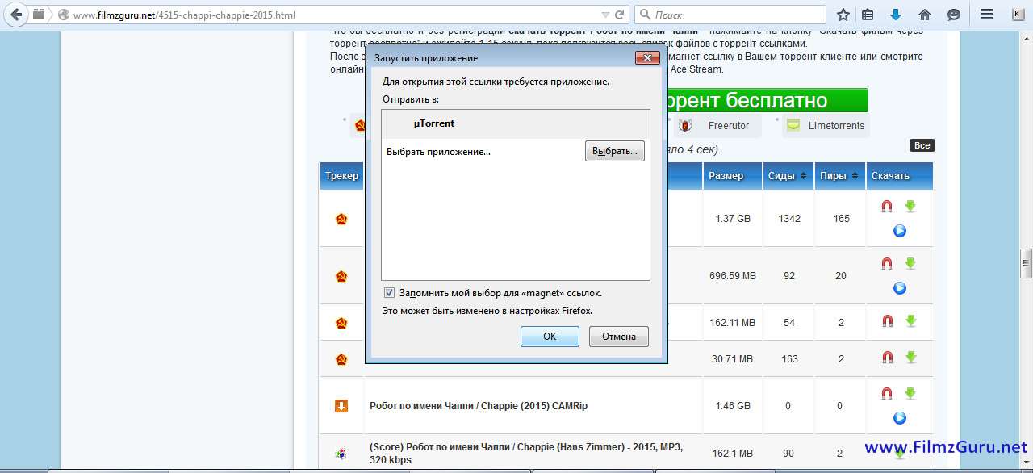This screenshot has height=473, width=1033.
Task: Click the green download arrow in the 696.59 MB row
Action: click(910, 264)
